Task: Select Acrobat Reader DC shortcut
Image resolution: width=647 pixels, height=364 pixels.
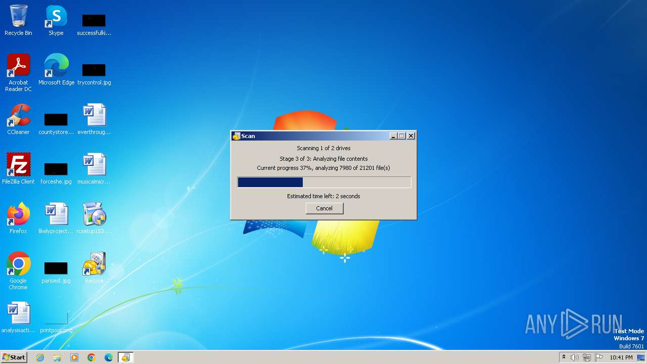Action: click(x=18, y=73)
